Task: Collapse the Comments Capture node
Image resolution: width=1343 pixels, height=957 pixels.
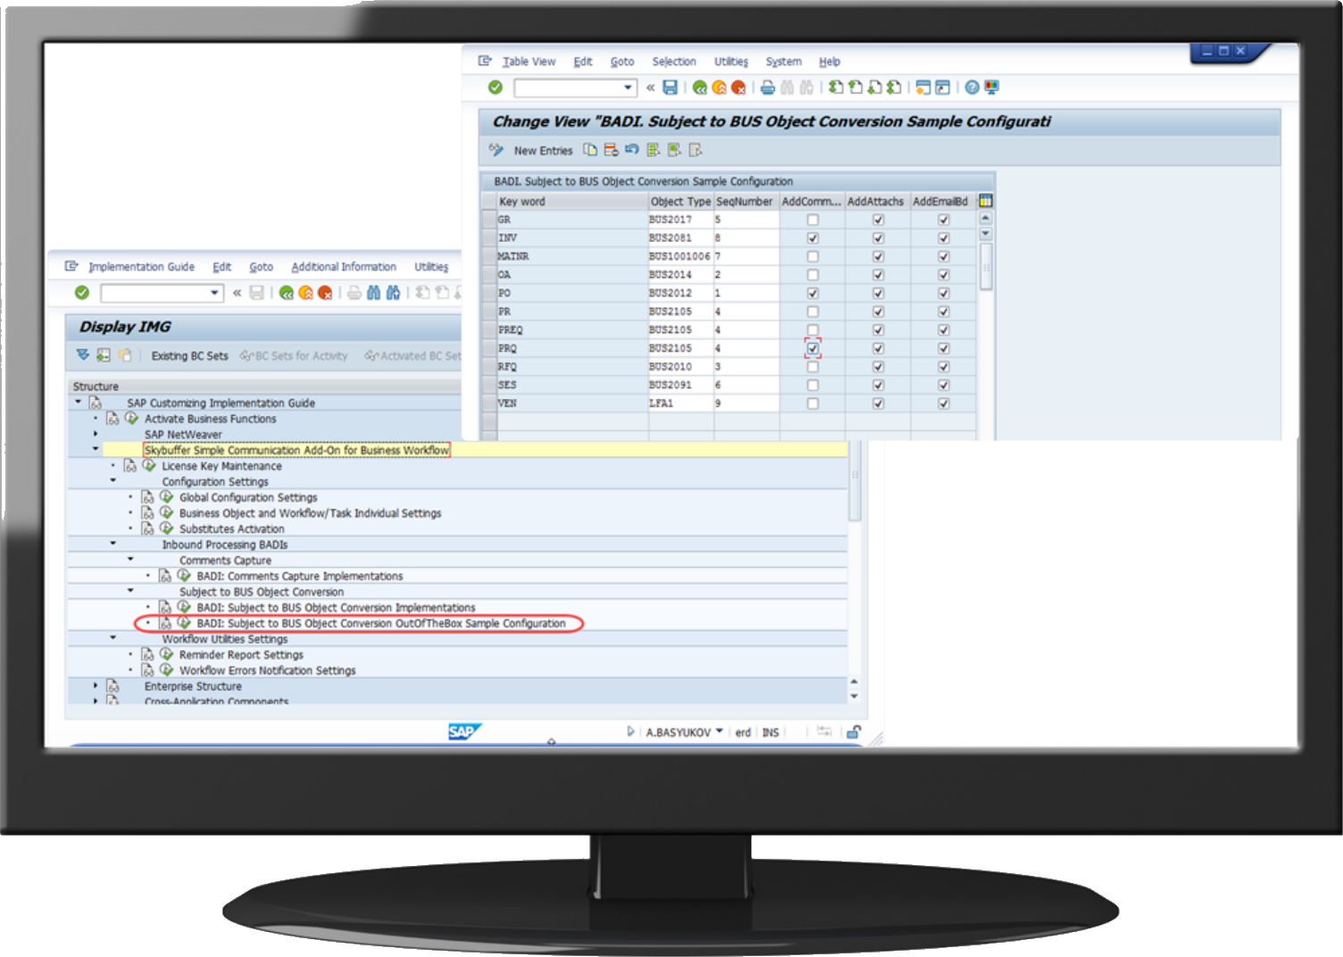Action: (x=130, y=560)
